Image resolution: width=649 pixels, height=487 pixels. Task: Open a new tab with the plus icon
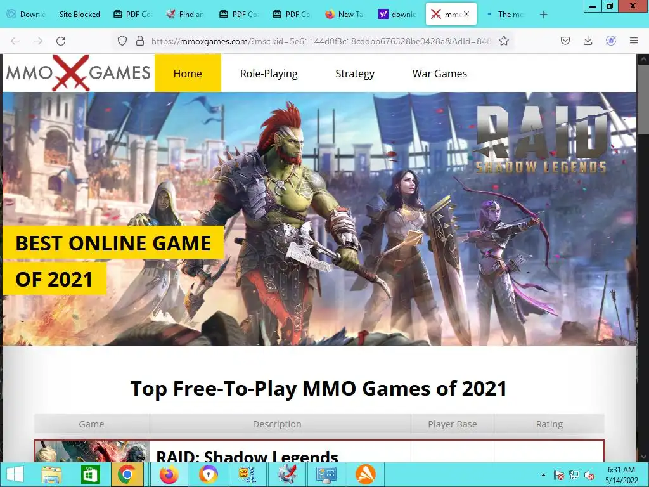[543, 15]
